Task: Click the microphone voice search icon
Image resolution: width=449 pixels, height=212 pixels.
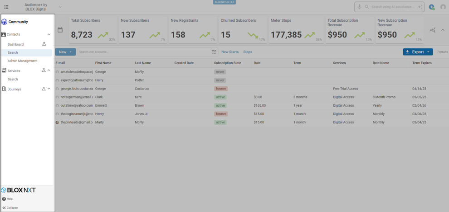Action: pos(359,7)
